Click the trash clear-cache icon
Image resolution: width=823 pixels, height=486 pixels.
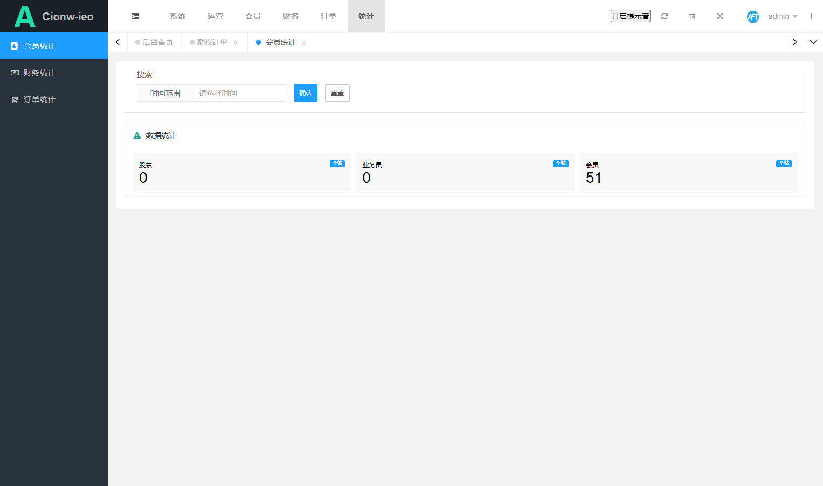coord(692,16)
